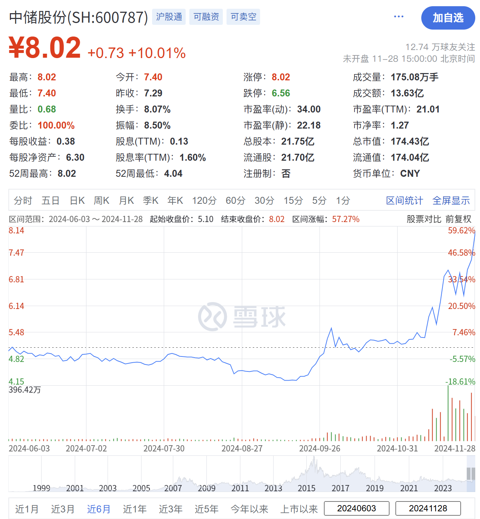Screen dimensions: 480x519
Task: Select the 近3月 range
Action: click(63, 509)
